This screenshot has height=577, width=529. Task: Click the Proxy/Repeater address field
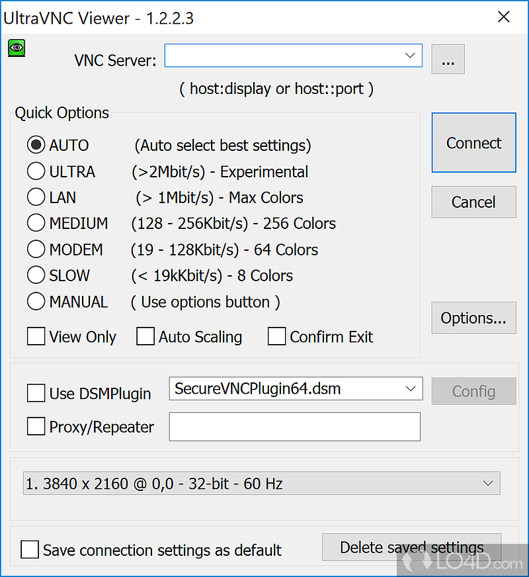[x=294, y=427]
